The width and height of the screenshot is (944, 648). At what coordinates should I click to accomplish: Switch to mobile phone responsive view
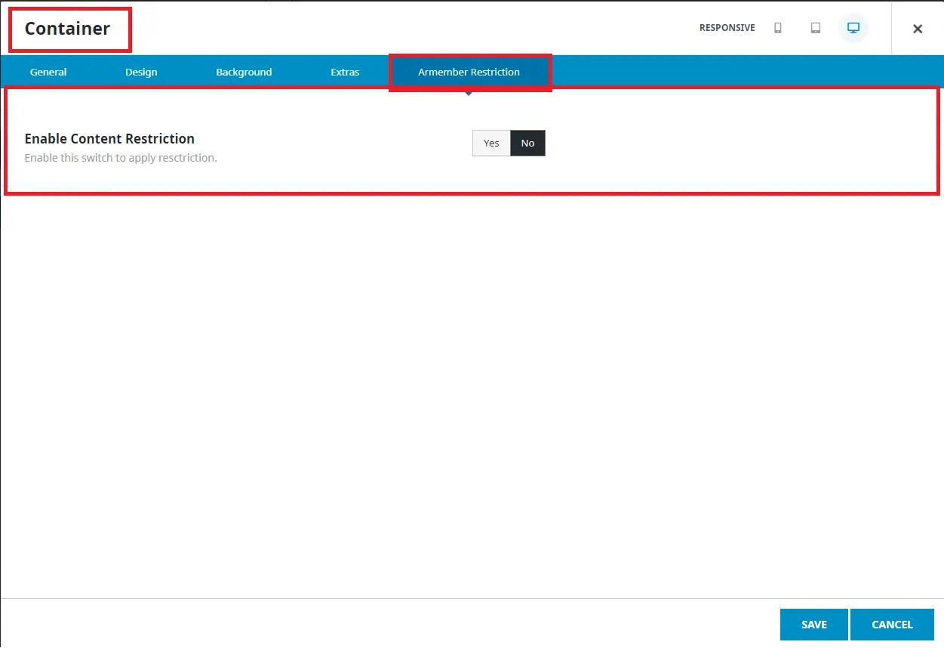(x=778, y=28)
